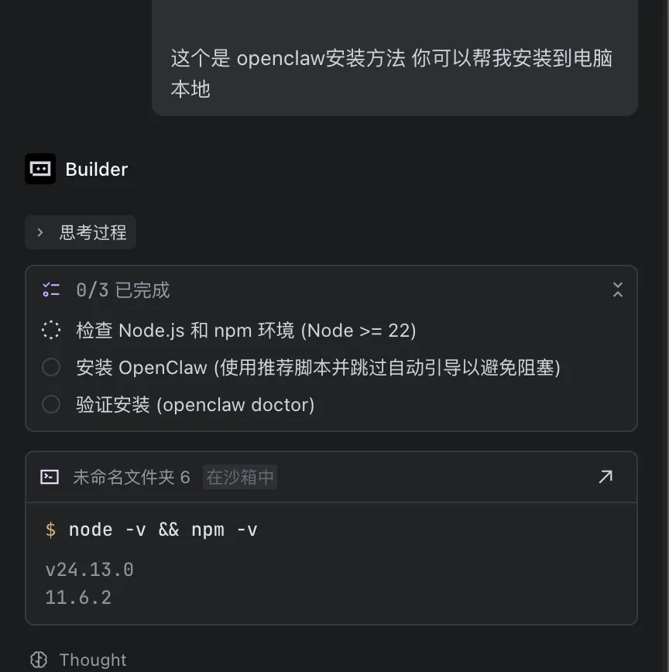Image resolution: width=669 pixels, height=672 pixels.
Task: Click the in-progress spinner for the Node.js check
Action: coord(51,331)
